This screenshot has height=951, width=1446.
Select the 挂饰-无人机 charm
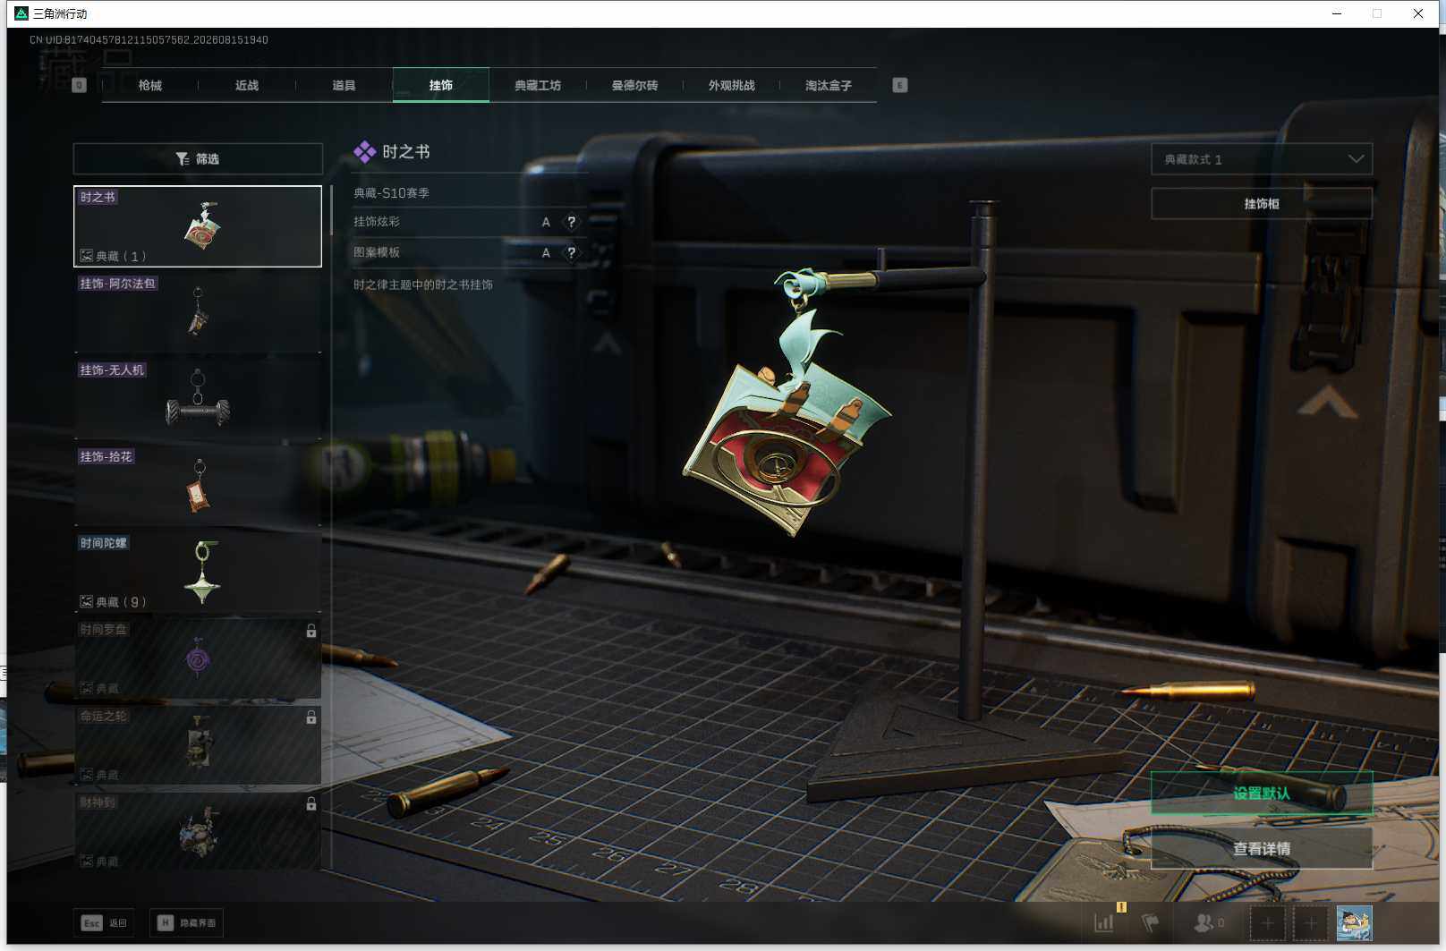tap(198, 399)
